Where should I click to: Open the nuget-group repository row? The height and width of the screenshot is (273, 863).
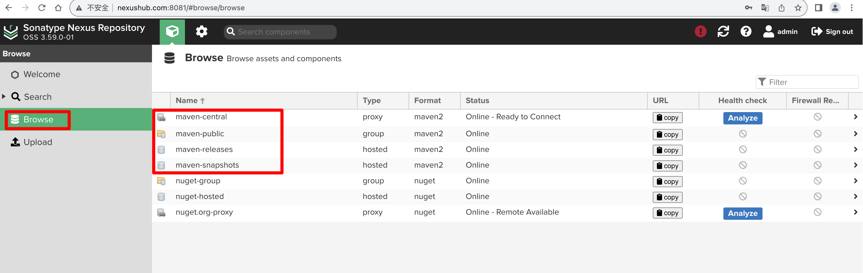pos(507,181)
